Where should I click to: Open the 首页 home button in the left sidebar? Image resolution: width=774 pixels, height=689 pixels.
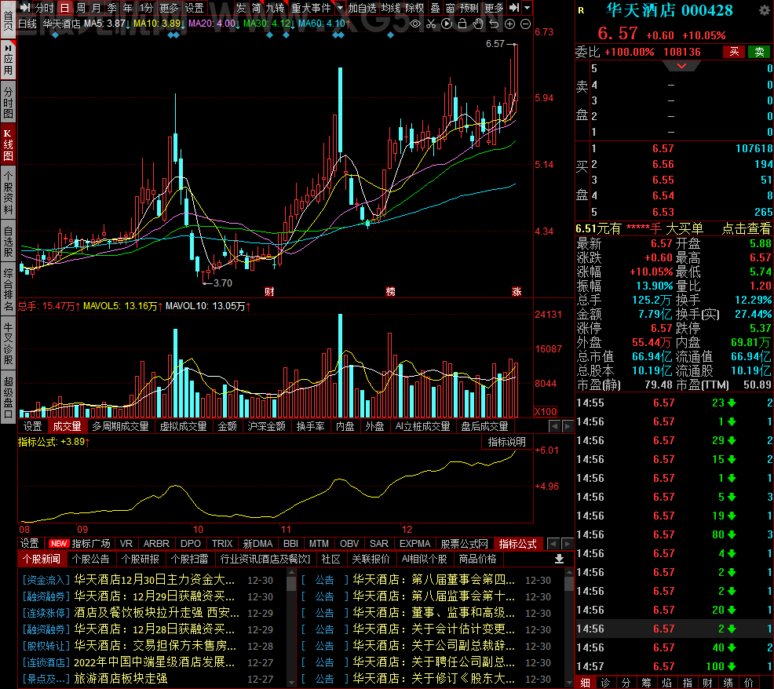(x=8, y=20)
